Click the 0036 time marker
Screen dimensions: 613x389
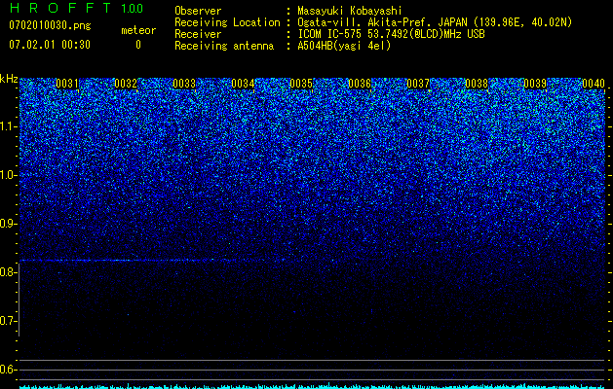[x=360, y=84]
